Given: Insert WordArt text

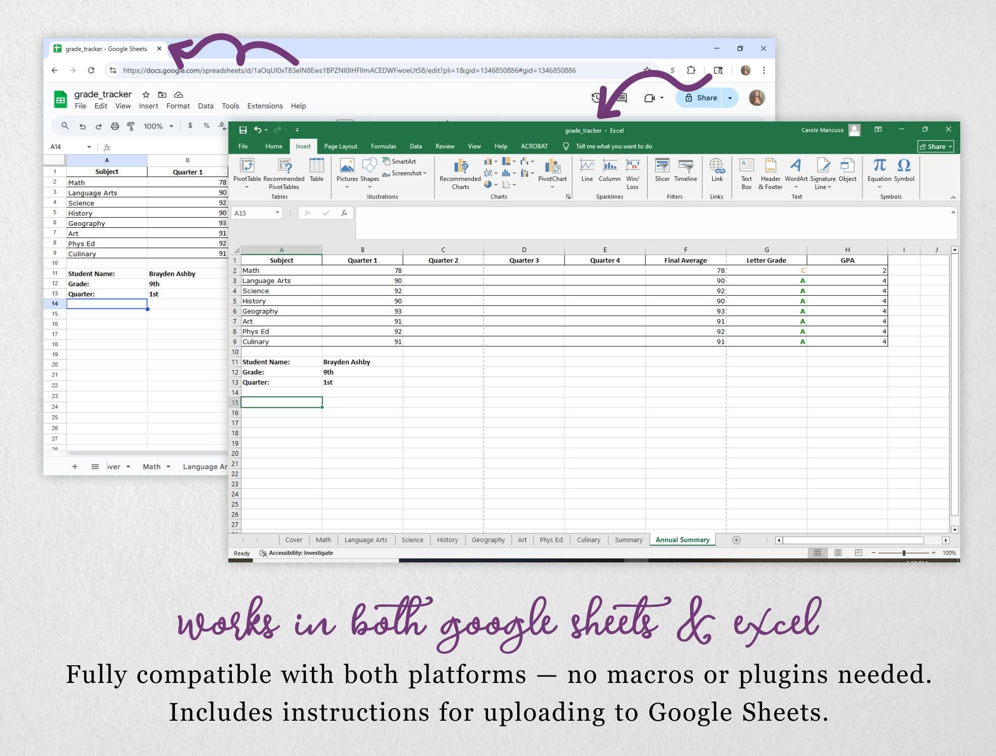Looking at the screenshot, I should pyautogui.click(x=796, y=173).
